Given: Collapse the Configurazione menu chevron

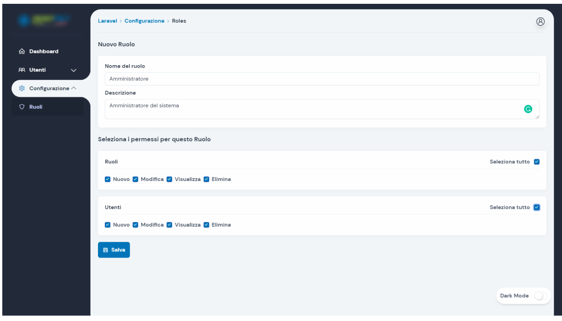Looking at the screenshot, I should [x=74, y=88].
